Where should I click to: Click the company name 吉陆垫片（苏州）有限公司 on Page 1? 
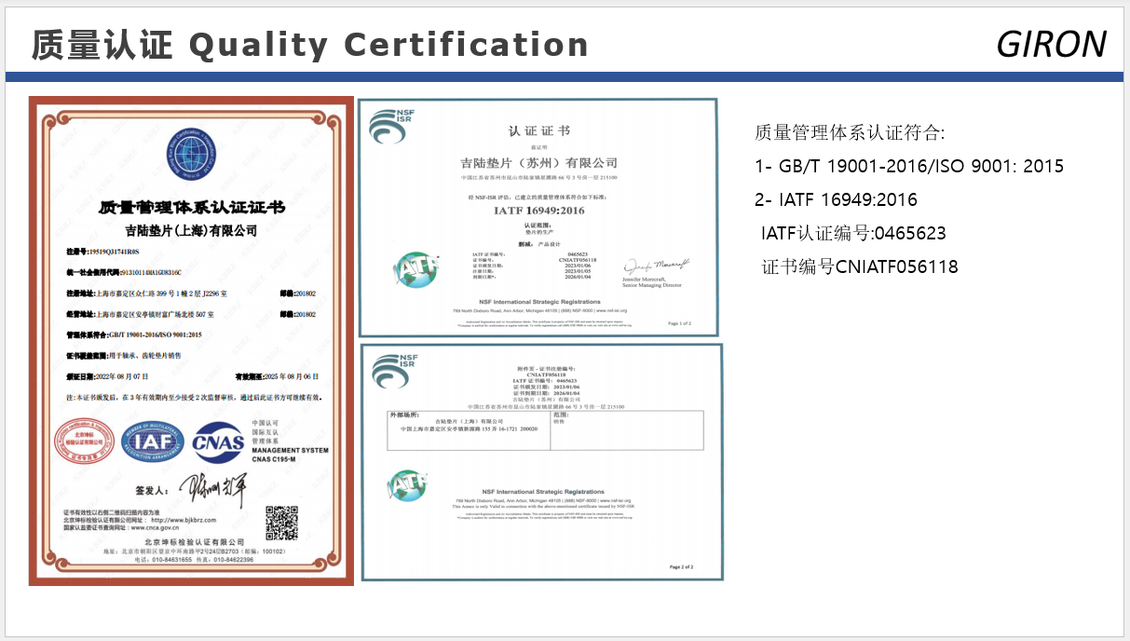click(539, 163)
